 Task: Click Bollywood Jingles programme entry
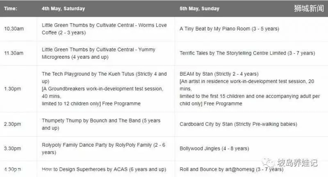(214, 149)
